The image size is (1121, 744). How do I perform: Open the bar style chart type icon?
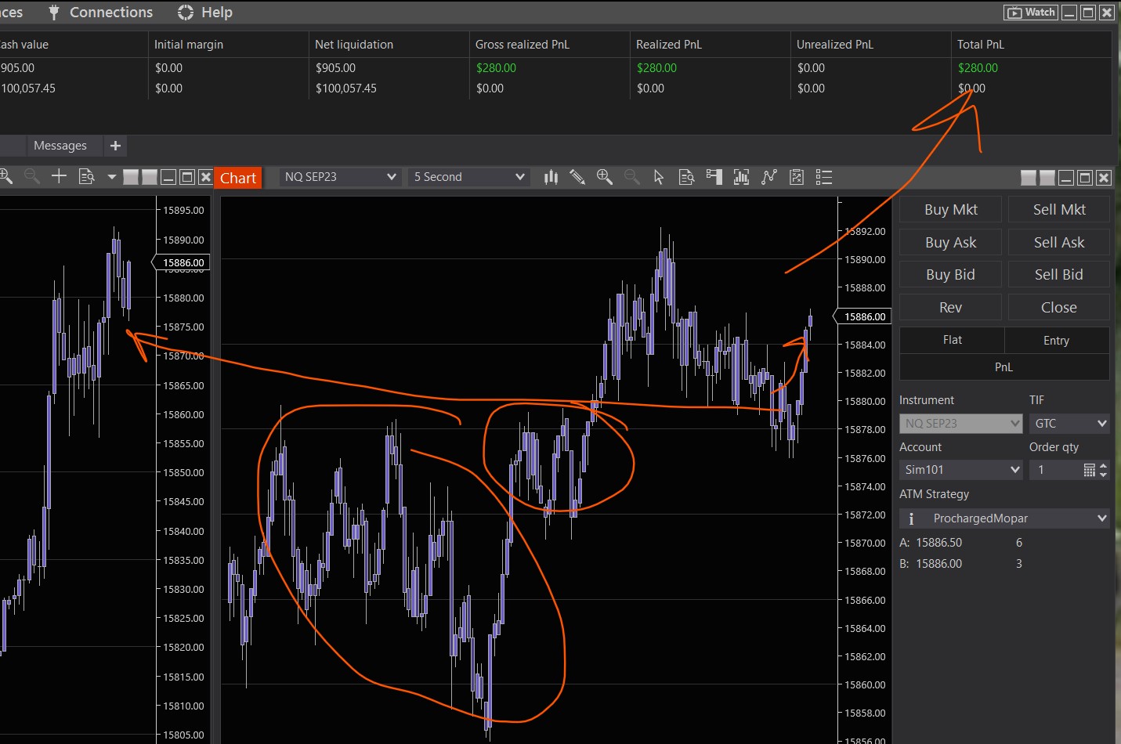pyautogui.click(x=551, y=177)
